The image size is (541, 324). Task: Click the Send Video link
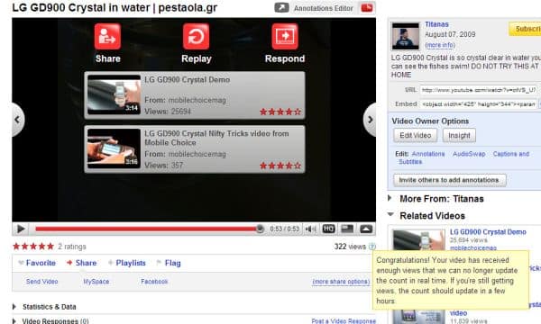pos(42,282)
